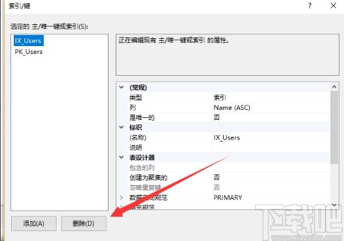Select IX_Users in the index list
The height and width of the screenshot is (241, 344).
point(28,41)
